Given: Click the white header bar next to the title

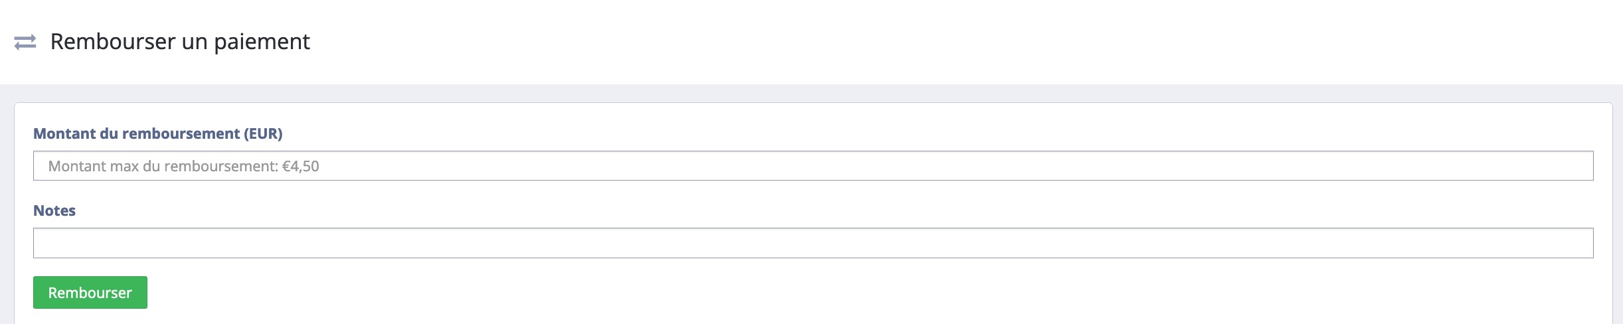Looking at the screenshot, I should coord(930,42).
